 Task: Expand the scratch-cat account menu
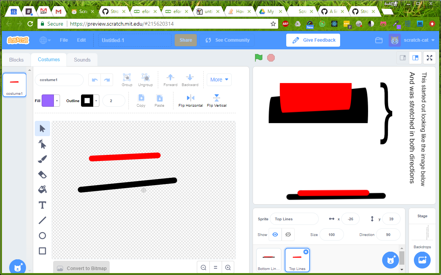417,40
